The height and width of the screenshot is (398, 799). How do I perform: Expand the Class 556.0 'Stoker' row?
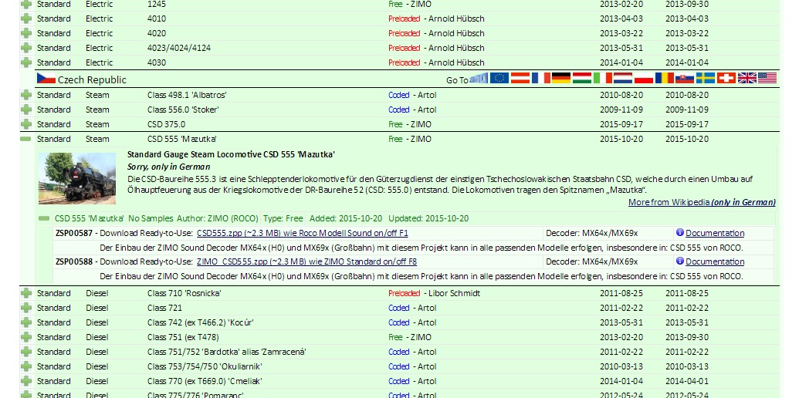pos(26,110)
